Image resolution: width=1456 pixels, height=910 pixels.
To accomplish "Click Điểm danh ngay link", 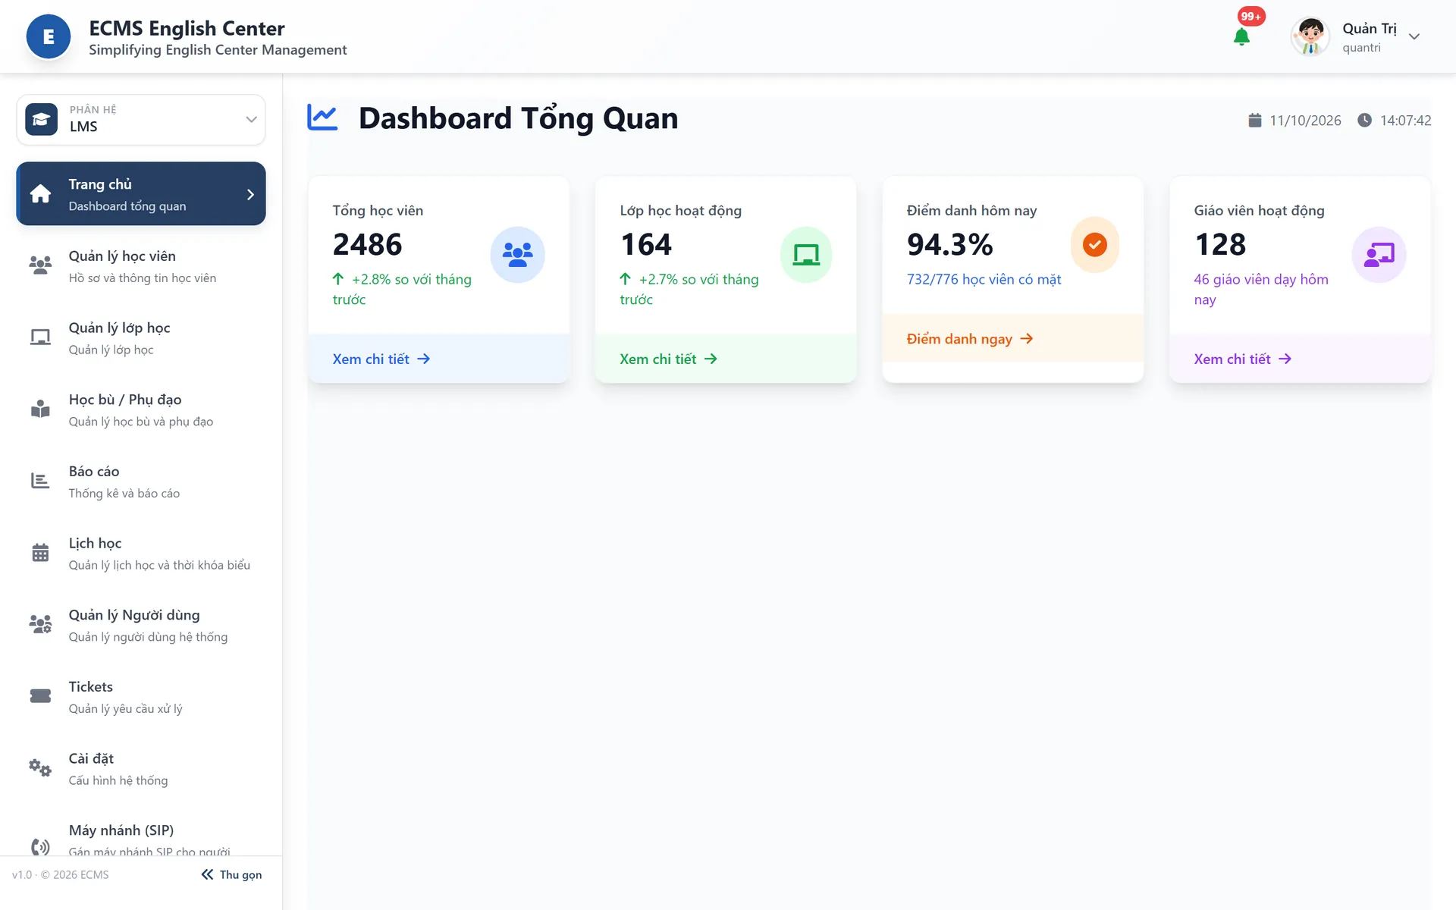I will pos(970,339).
